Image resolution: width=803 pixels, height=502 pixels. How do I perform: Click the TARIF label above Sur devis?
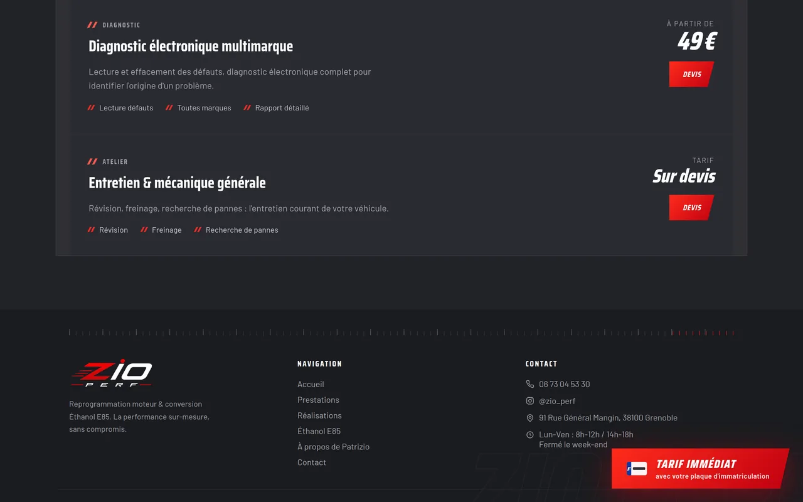coord(703,161)
